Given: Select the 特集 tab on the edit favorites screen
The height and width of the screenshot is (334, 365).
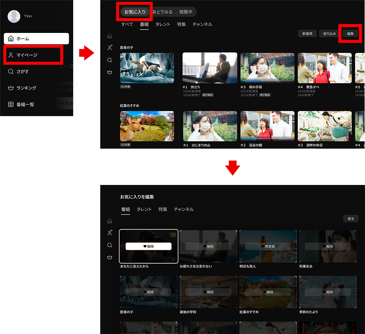Looking at the screenshot, I should point(163,209).
